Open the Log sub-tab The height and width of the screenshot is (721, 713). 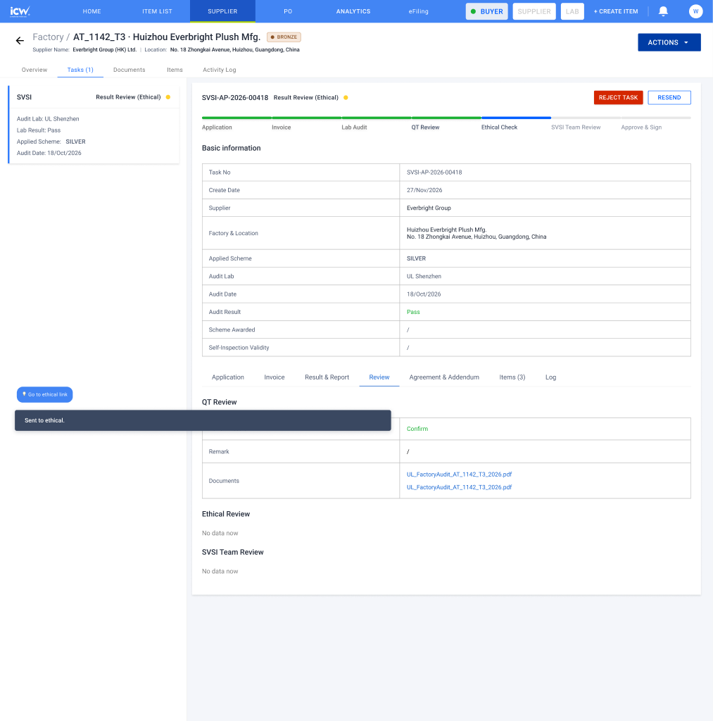point(550,377)
